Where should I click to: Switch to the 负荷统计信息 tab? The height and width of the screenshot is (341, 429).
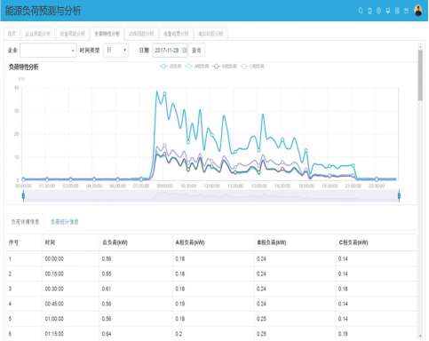pyautogui.click(x=64, y=222)
